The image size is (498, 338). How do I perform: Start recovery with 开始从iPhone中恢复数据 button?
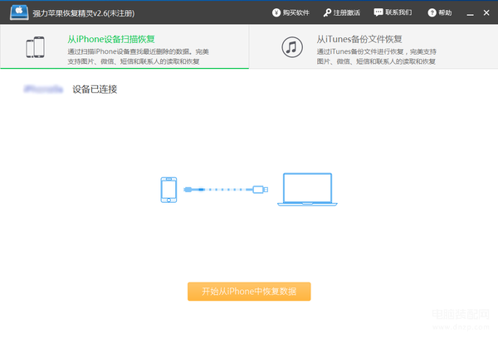249,292
